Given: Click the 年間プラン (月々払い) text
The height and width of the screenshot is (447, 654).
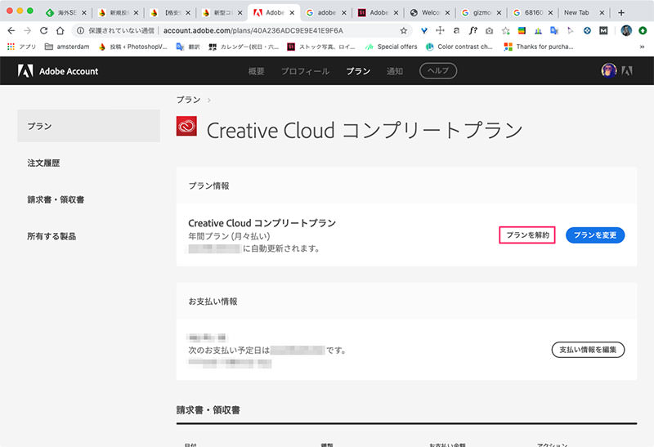Looking at the screenshot, I should coord(229,236).
